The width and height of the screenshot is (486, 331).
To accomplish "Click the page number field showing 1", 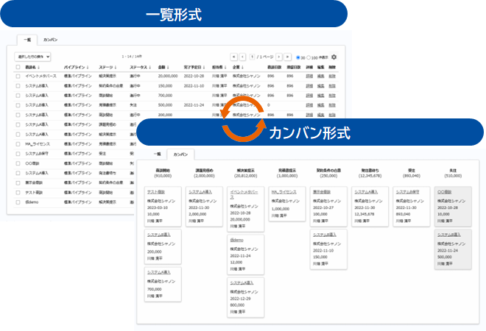I will [252, 57].
